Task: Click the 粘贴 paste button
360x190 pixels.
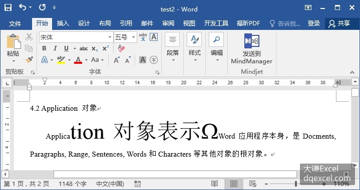Action: 14,45
